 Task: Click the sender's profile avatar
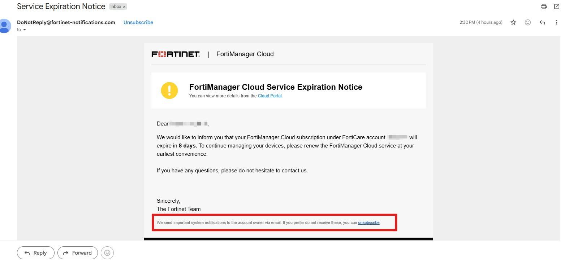pos(4,26)
